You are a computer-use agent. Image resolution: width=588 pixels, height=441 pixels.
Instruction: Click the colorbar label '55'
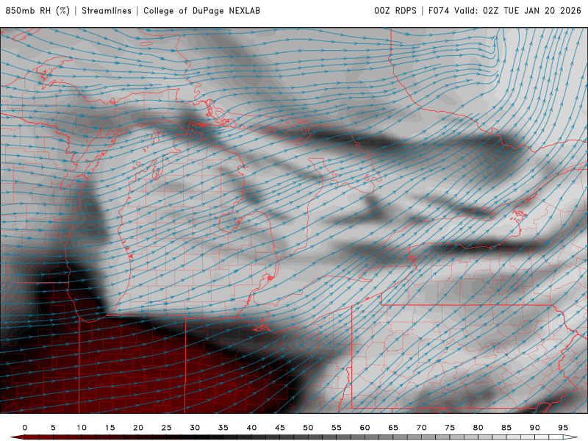coord(337,428)
